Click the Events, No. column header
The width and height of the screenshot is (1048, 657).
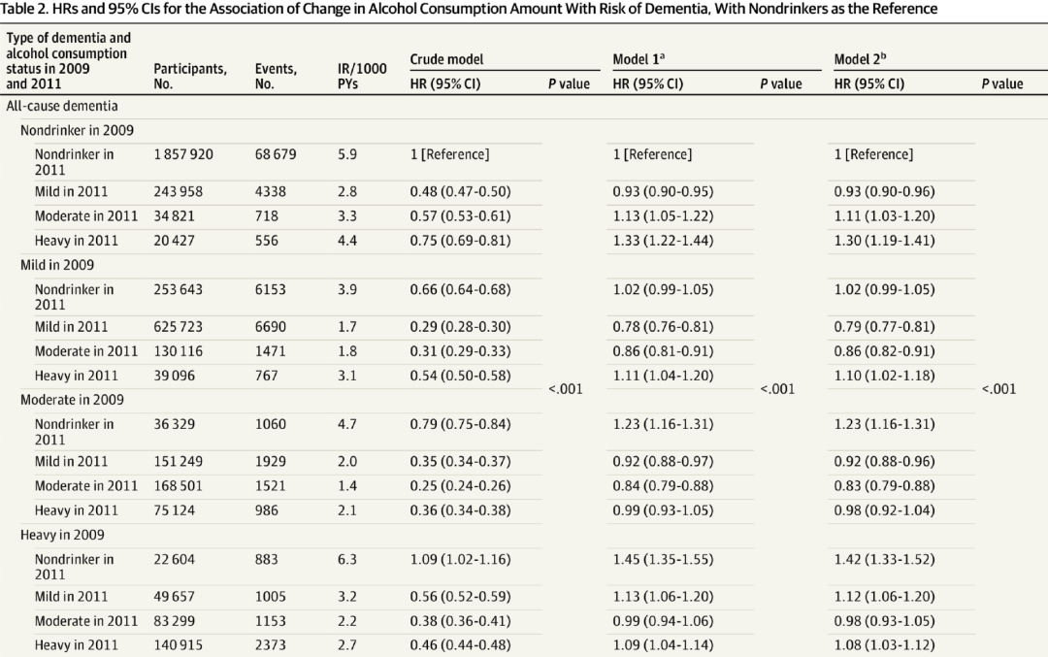pyautogui.click(x=276, y=76)
